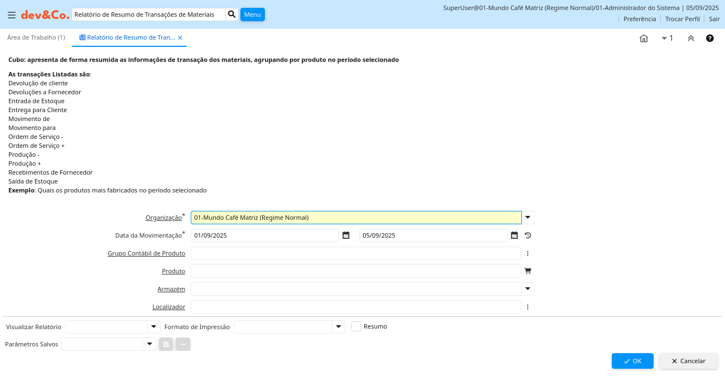725x376 pixels.
Task: Open help question mark icon
Action: click(x=710, y=38)
